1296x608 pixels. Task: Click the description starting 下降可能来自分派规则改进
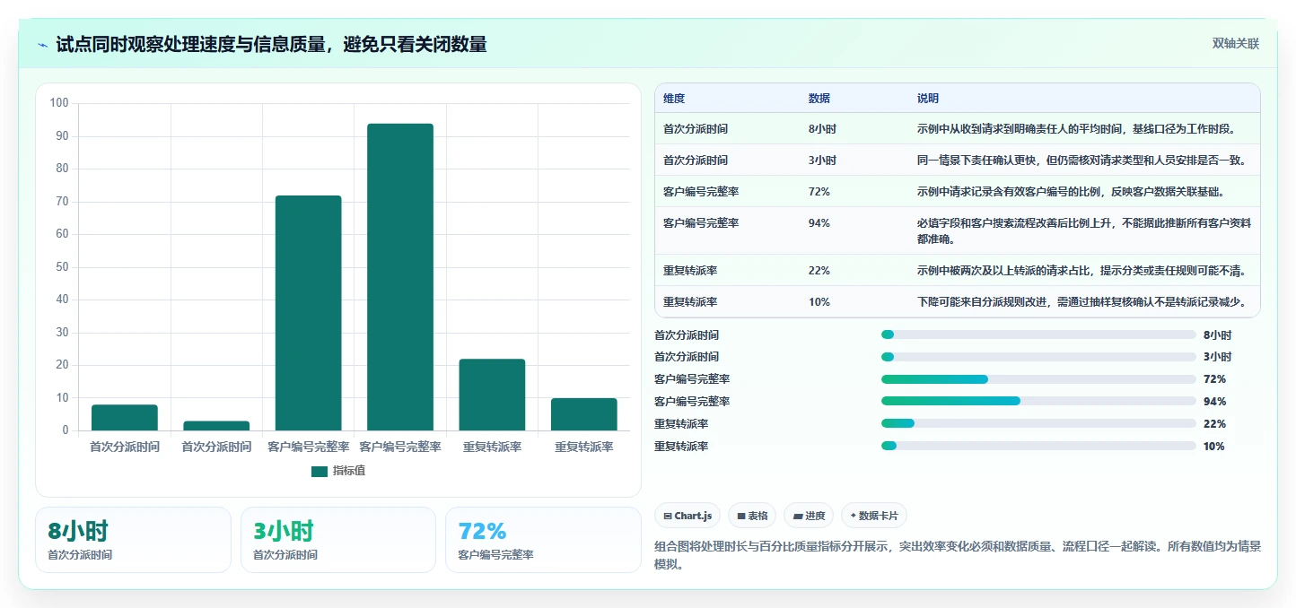(1081, 302)
